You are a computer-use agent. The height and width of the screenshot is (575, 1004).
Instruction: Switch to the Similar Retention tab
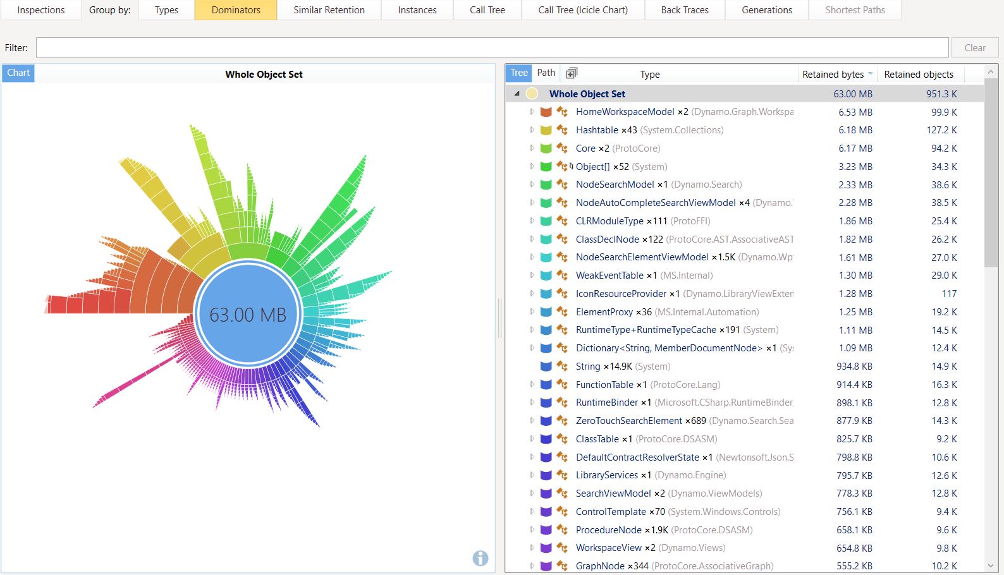click(x=329, y=10)
